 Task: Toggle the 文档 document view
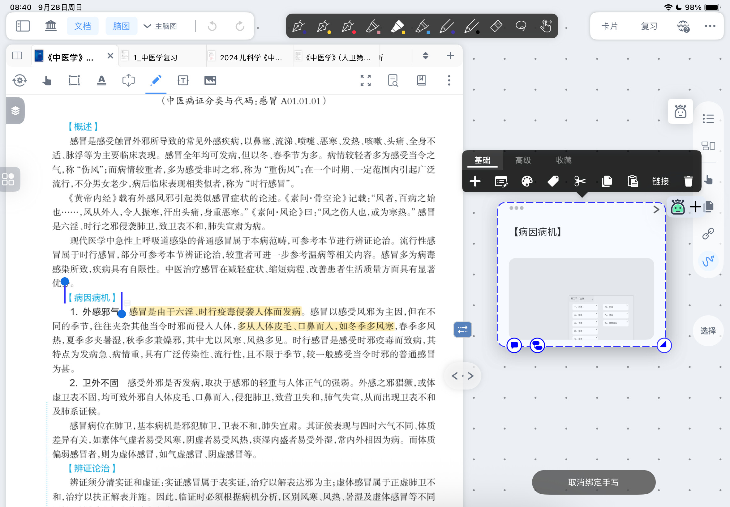click(x=83, y=26)
